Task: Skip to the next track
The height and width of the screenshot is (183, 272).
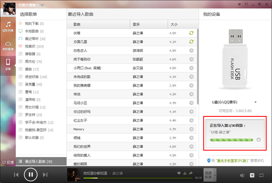Action: click(x=45, y=174)
